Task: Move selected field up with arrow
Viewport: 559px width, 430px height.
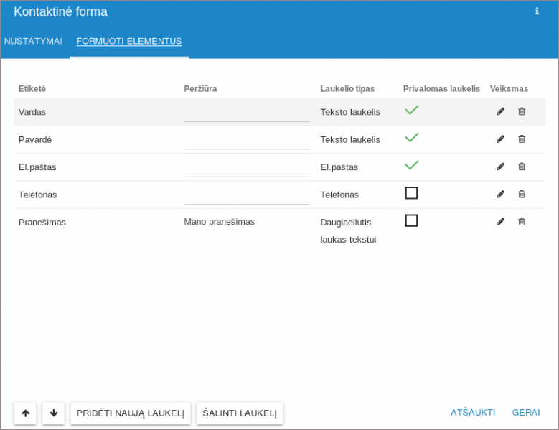Action: [25, 413]
